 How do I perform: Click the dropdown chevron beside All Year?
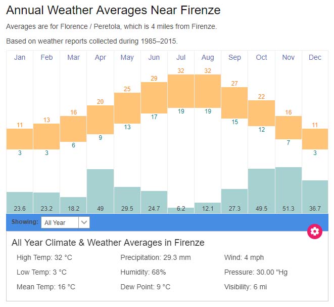coord(84,222)
